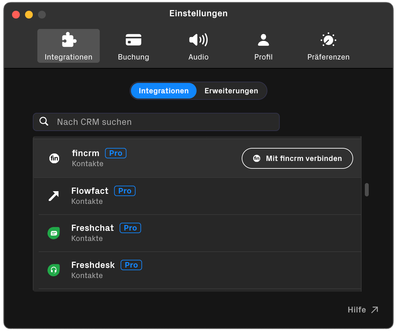Open the Integrationen settings icon
The height and width of the screenshot is (331, 397).
pyautogui.click(x=68, y=39)
